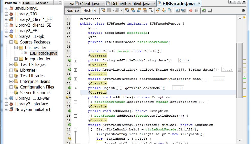Viewport: 251px width, 144px height.
Task: Toggle bookmark on current line
Action: pos(170,10)
